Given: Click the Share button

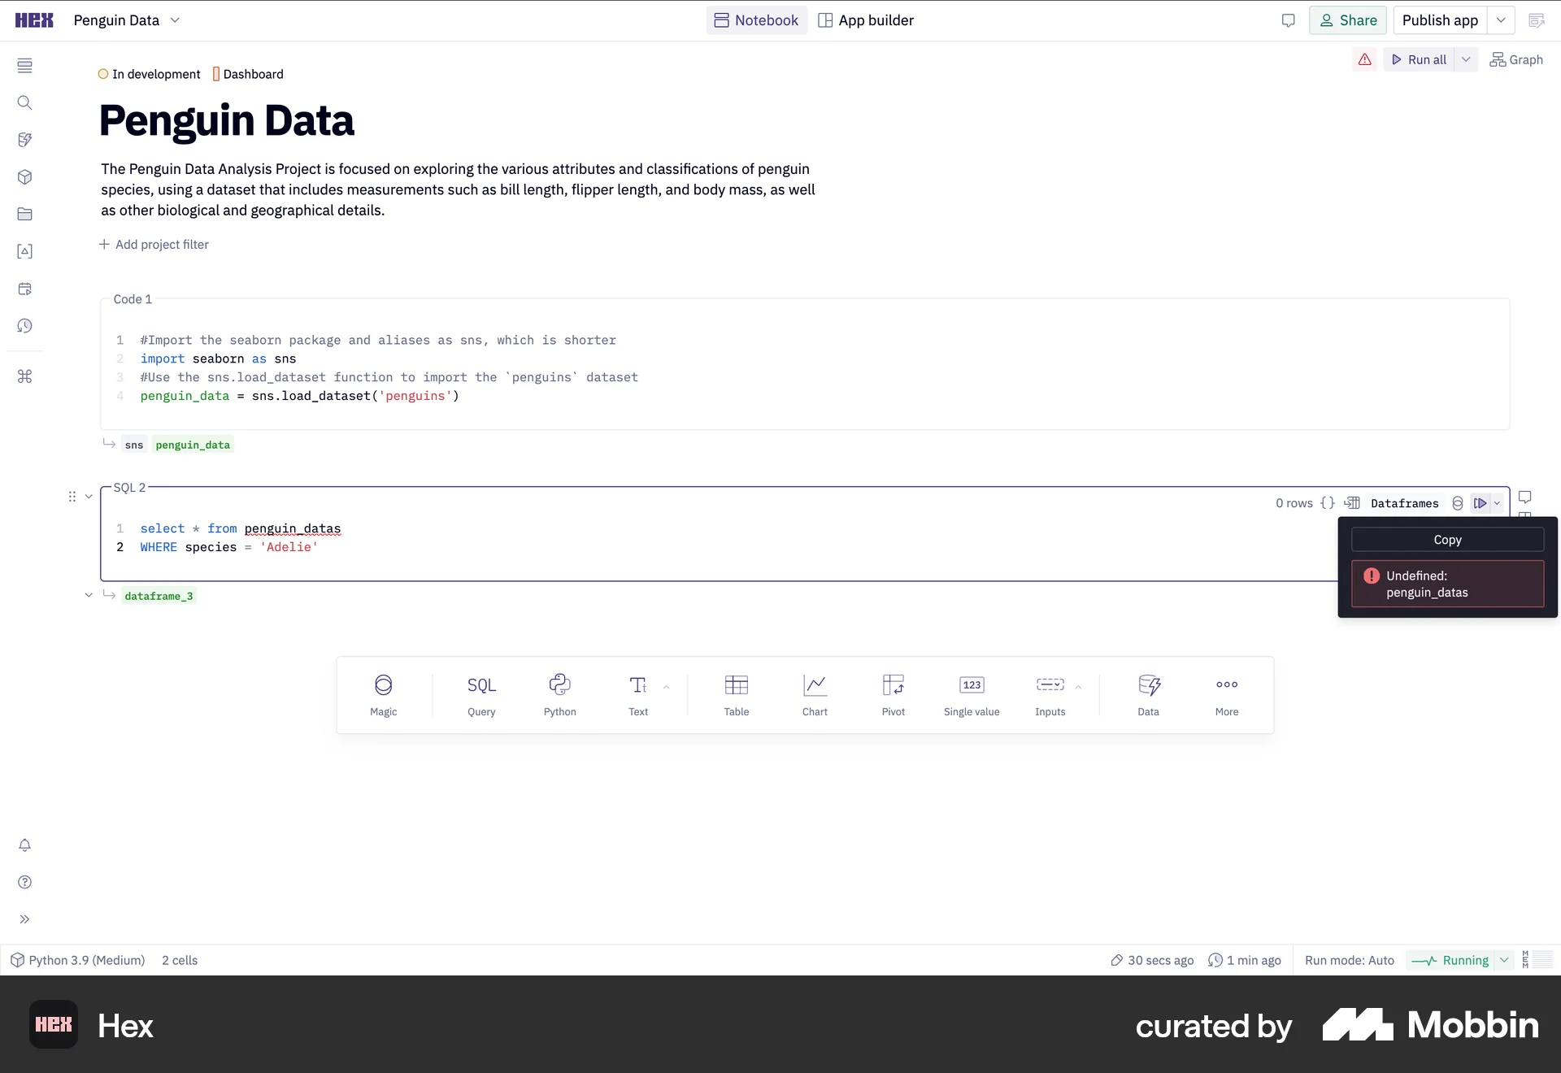Looking at the screenshot, I should pyautogui.click(x=1347, y=20).
